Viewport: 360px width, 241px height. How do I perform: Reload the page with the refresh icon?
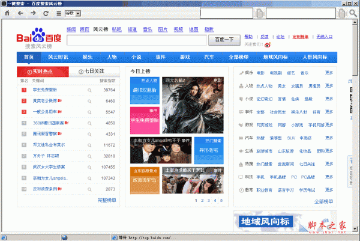click(x=46, y=13)
